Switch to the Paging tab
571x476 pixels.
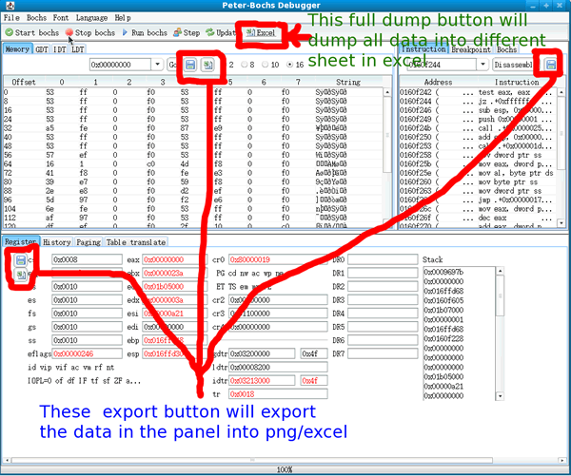89,242
